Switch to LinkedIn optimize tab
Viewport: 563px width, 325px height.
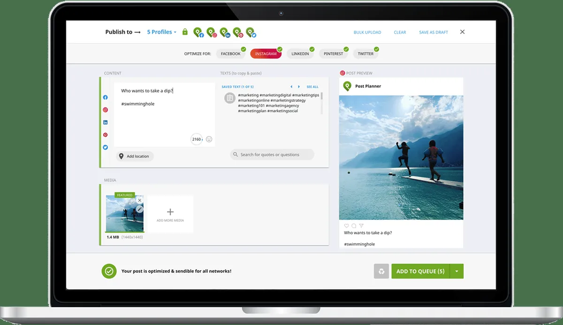[x=300, y=54]
